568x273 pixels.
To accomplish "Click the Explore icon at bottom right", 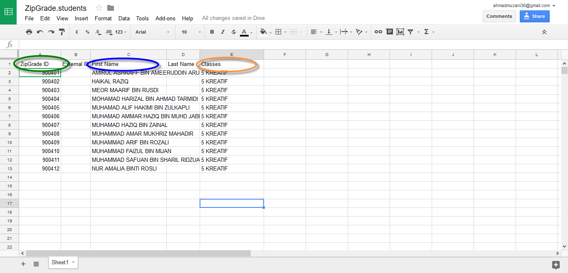I will point(556,265).
